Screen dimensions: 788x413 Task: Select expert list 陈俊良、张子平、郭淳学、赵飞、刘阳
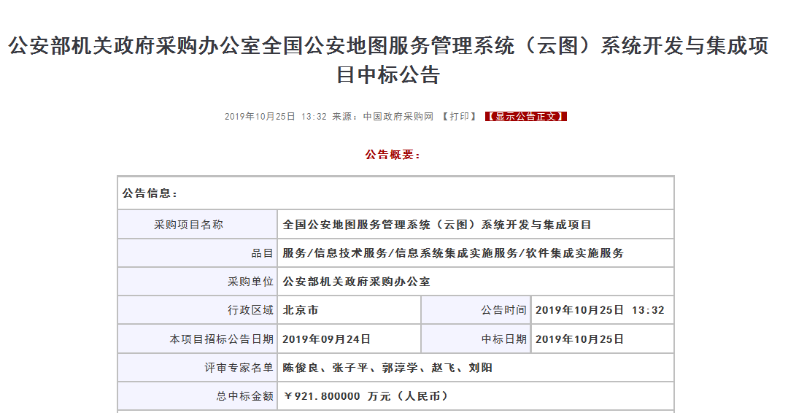(387, 368)
